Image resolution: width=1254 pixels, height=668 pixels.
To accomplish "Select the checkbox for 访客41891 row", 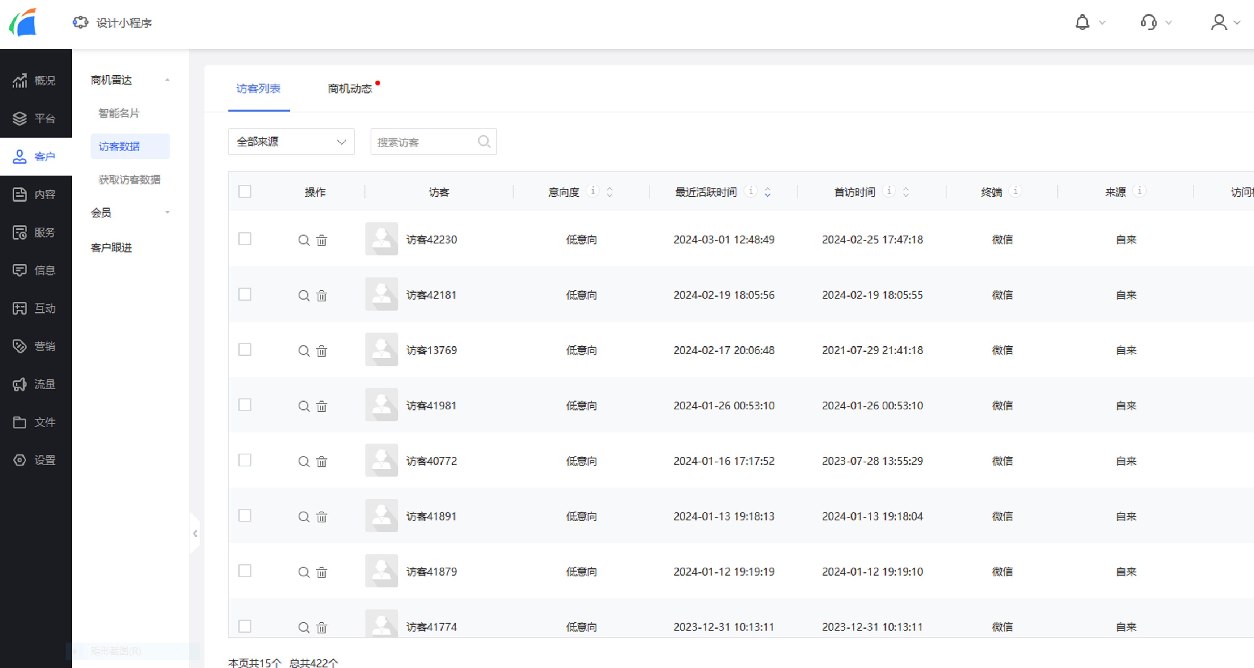I will 245,516.
